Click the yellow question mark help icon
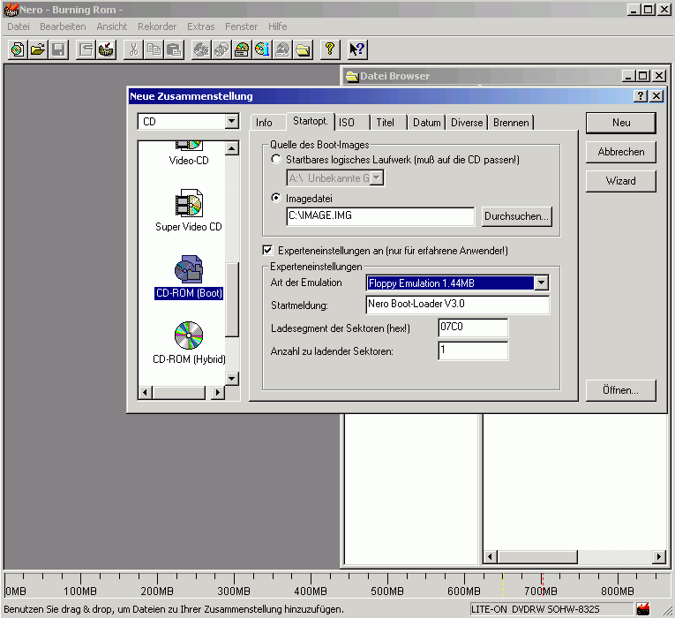 329,49
